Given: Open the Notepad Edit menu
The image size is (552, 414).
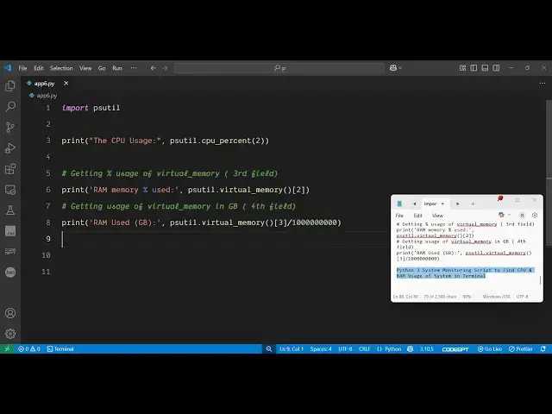Looking at the screenshot, I should pyautogui.click(x=417, y=216).
